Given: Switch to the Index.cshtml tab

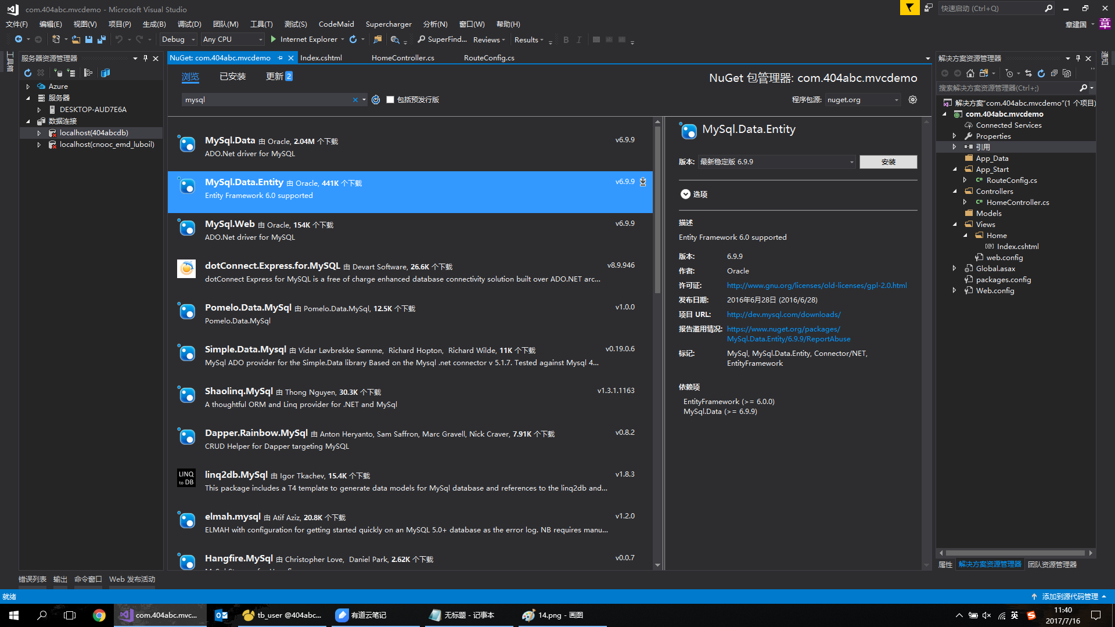Looking at the screenshot, I should pos(321,58).
